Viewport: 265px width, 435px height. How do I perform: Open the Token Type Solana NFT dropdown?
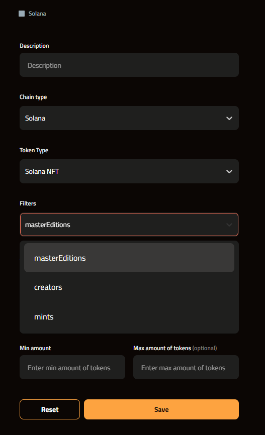point(129,171)
